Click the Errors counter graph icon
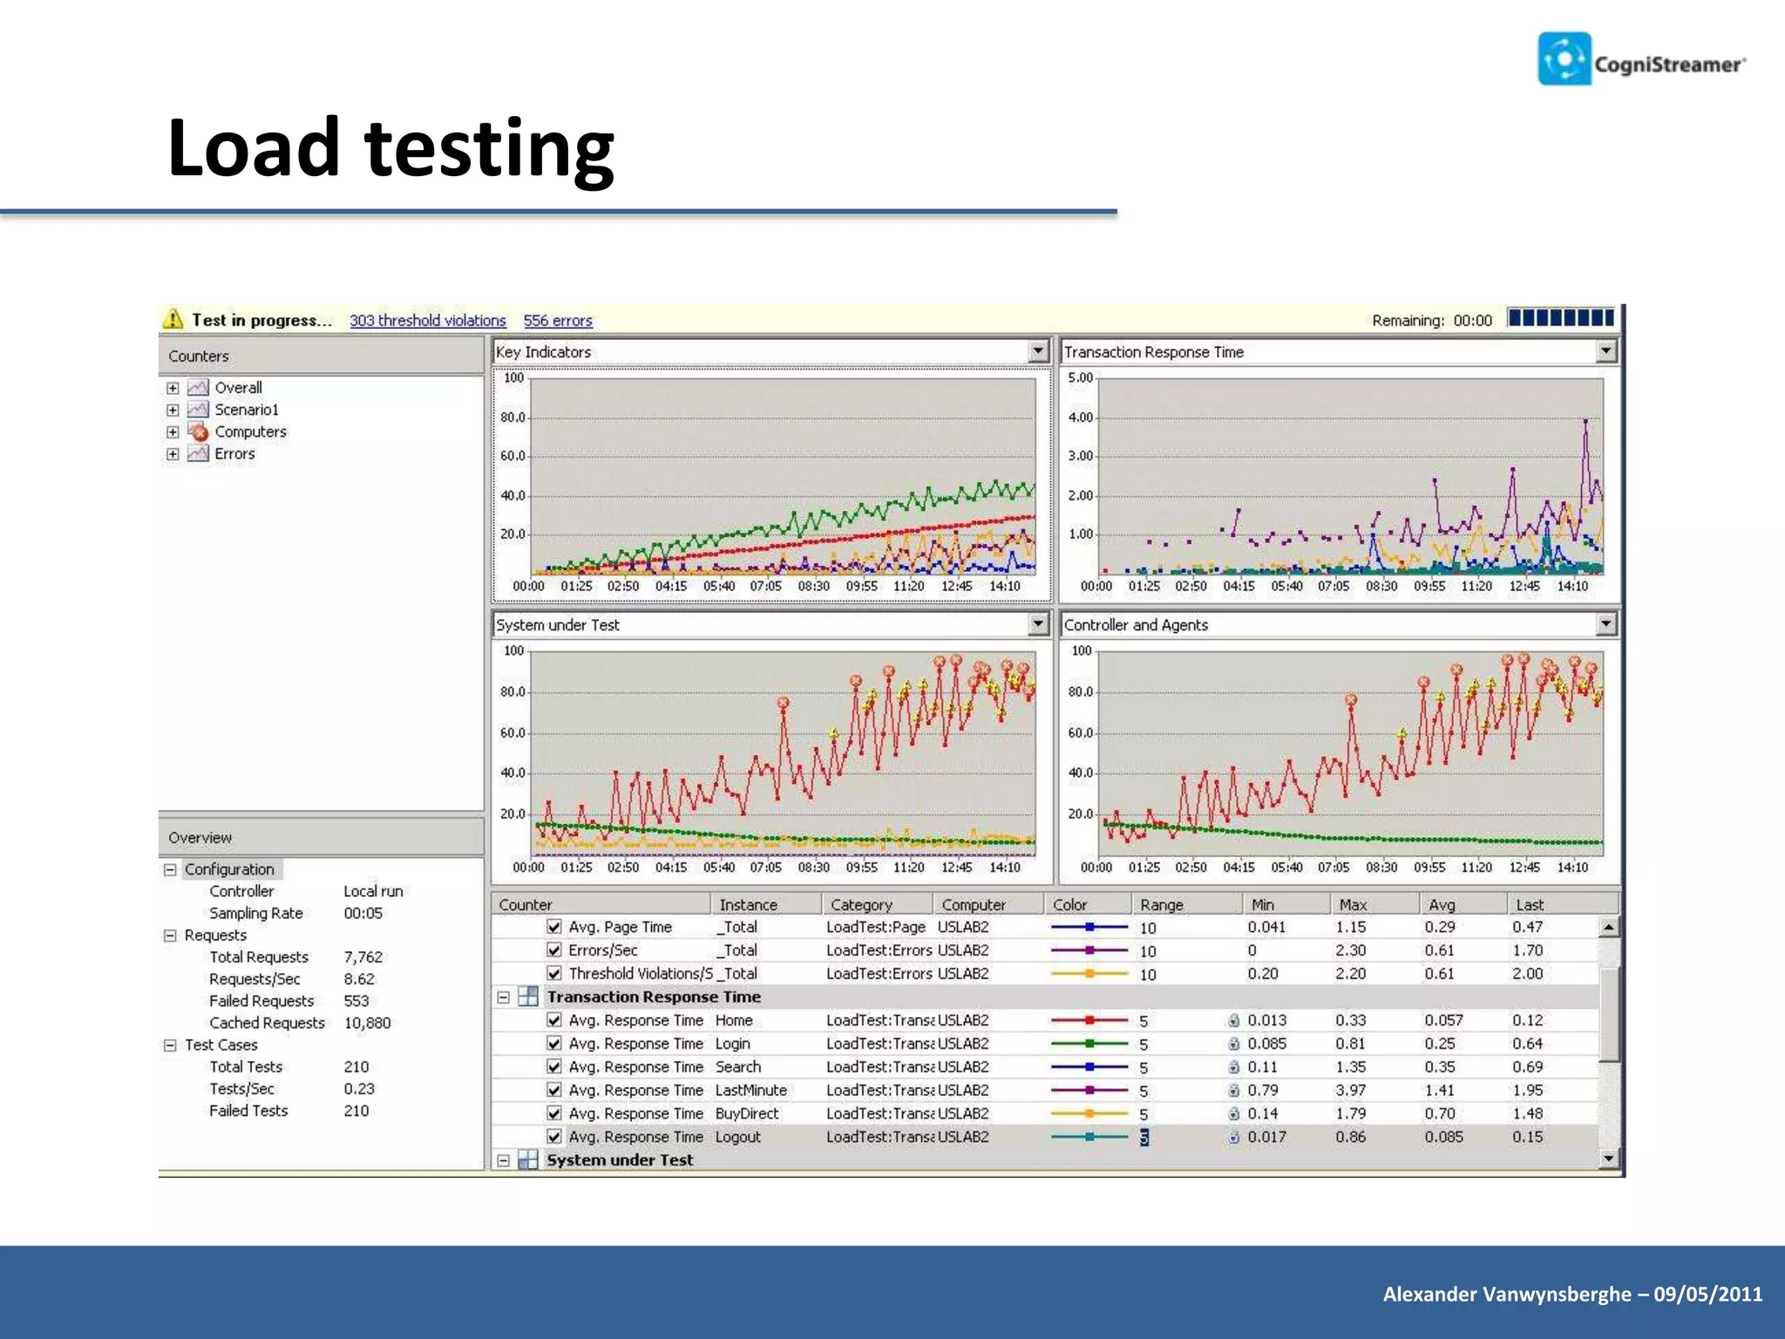Viewport: 1785px width, 1339px height. (198, 453)
